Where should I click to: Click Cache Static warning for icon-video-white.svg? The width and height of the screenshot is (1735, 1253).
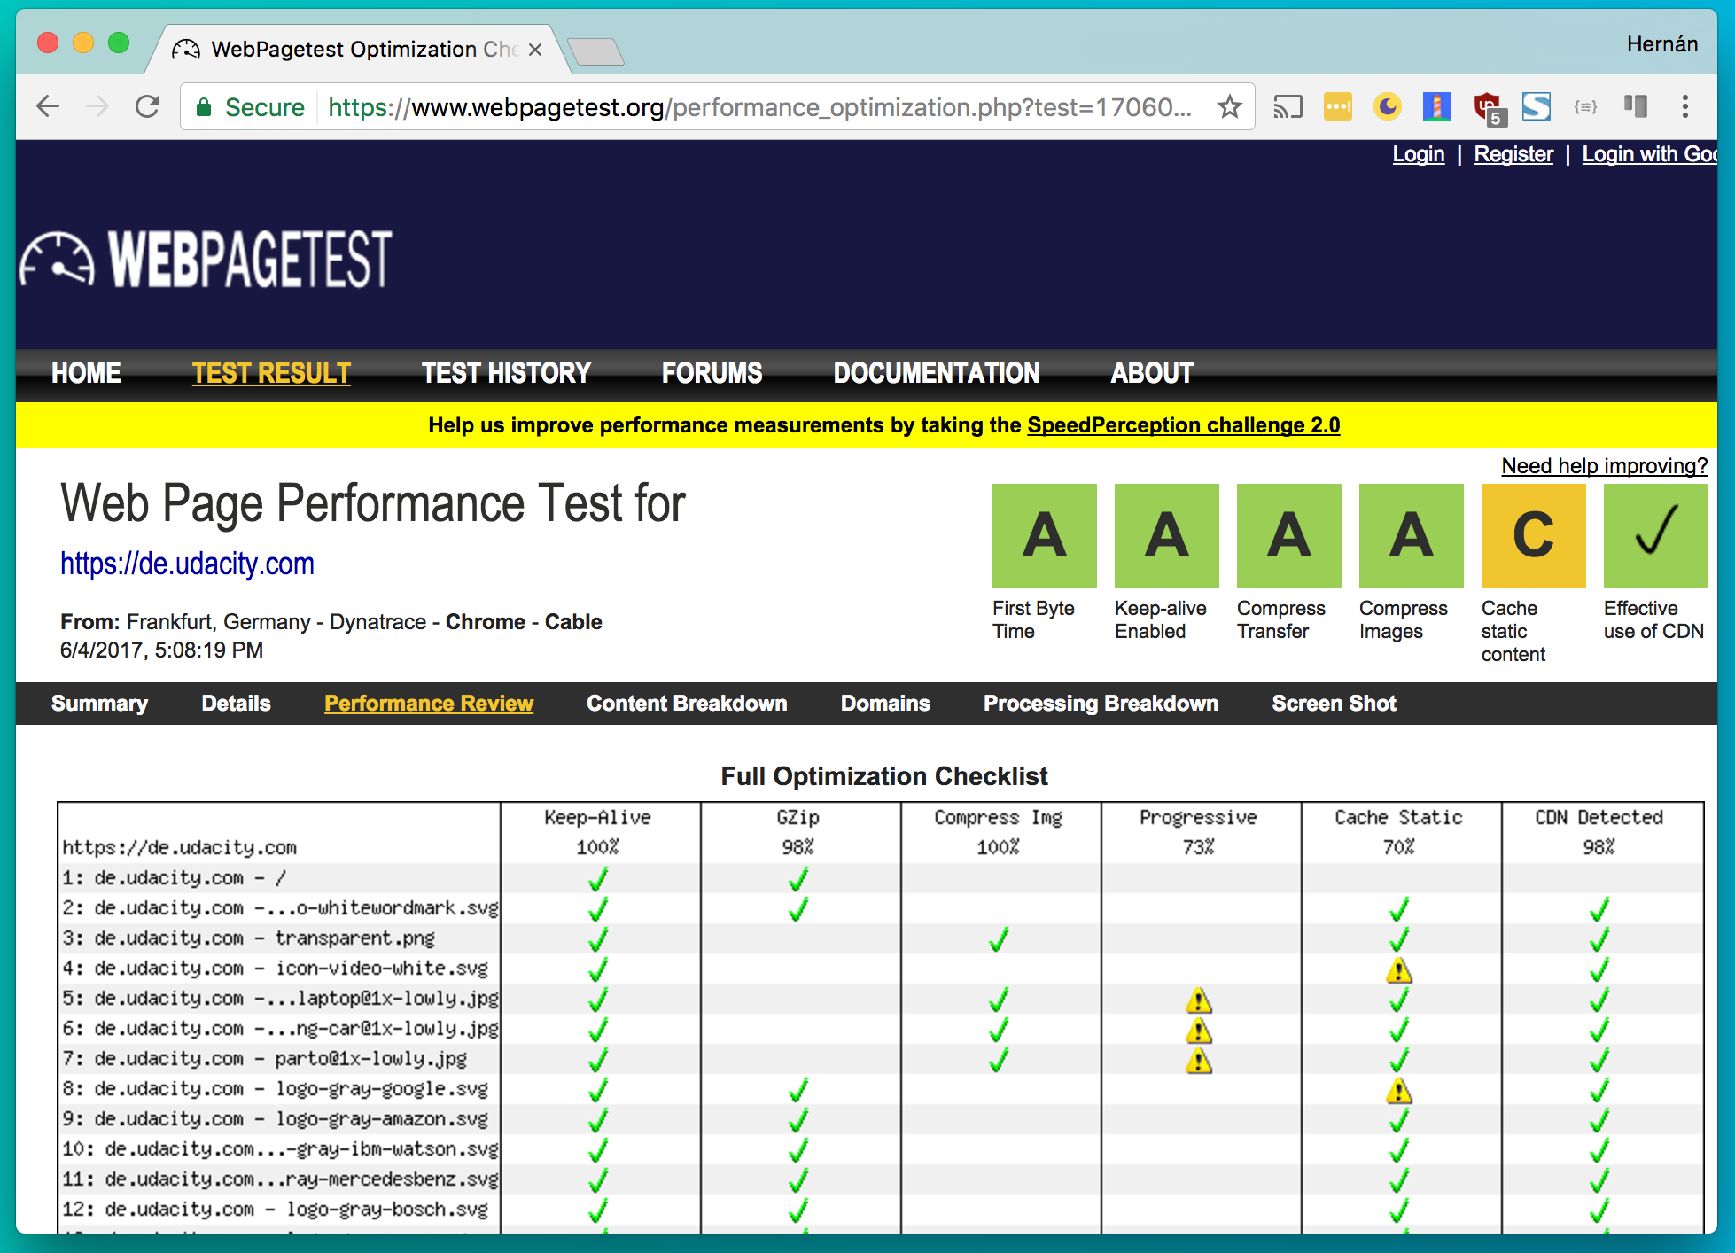1398,970
